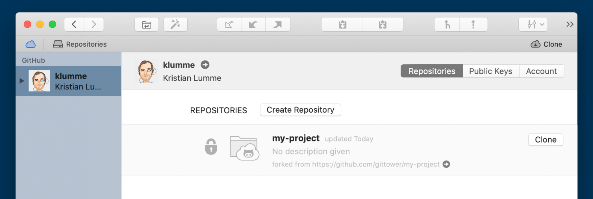Pull changes with the filled down-left arrow
593x199 pixels.
[253, 25]
